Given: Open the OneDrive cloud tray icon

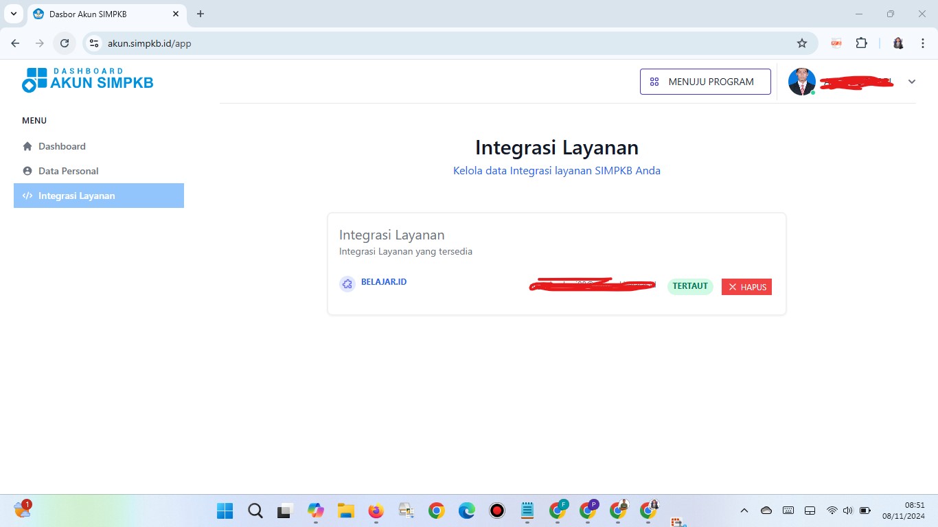Looking at the screenshot, I should (x=766, y=511).
